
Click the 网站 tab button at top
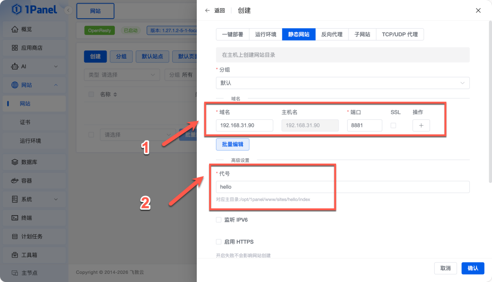tap(95, 11)
